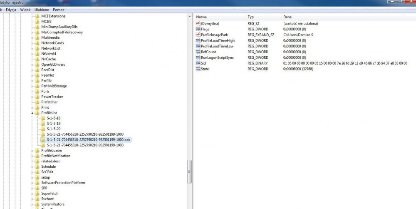The width and height of the screenshot is (416, 209).
Task: Click the Flags DWORD value icon
Action: pyautogui.click(x=198, y=30)
